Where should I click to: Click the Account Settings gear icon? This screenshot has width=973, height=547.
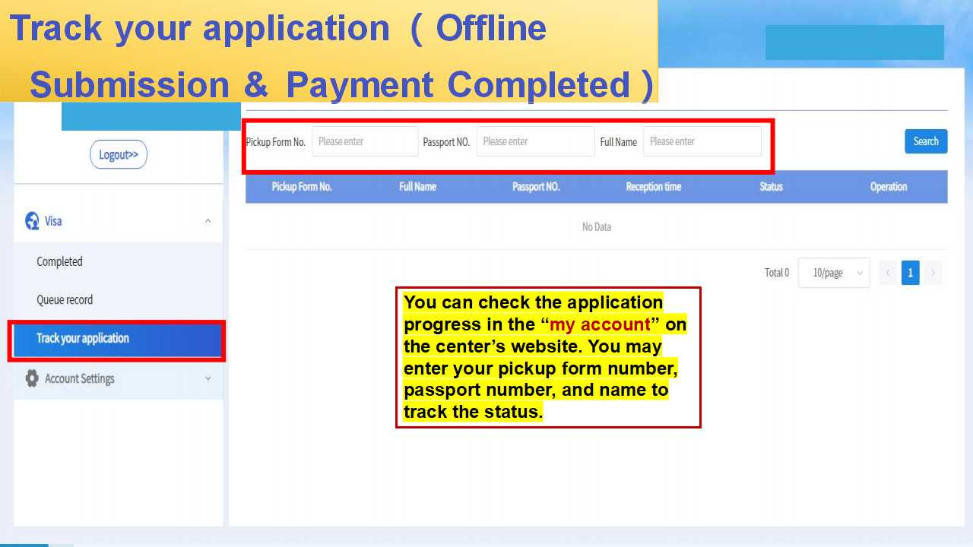(x=32, y=378)
